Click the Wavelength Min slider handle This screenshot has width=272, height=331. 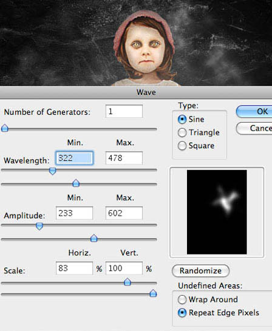click(x=53, y=171)
